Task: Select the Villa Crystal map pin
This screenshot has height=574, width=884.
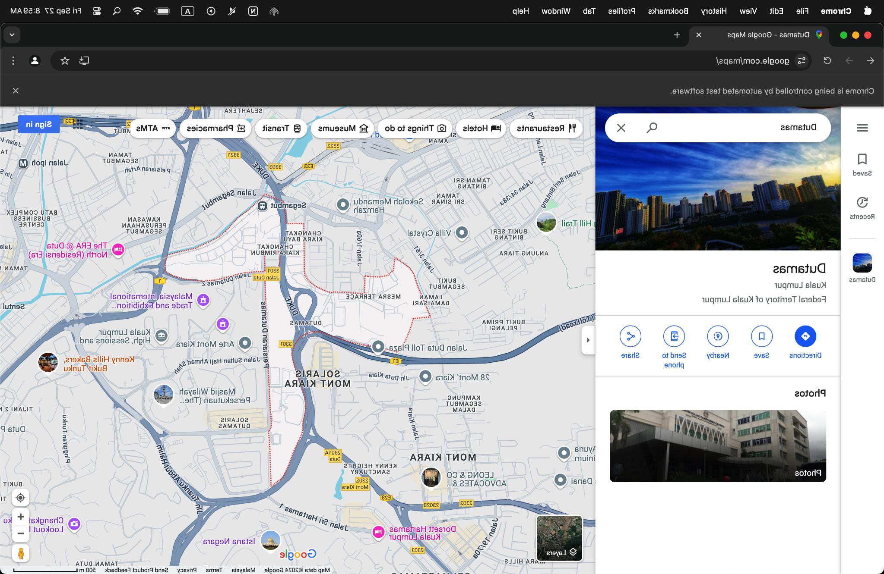Action: pos(462,233)
